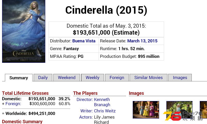Follow the Buena Vista distributor link
Viewport: 207px width, 124px height.
pos(84,41)
